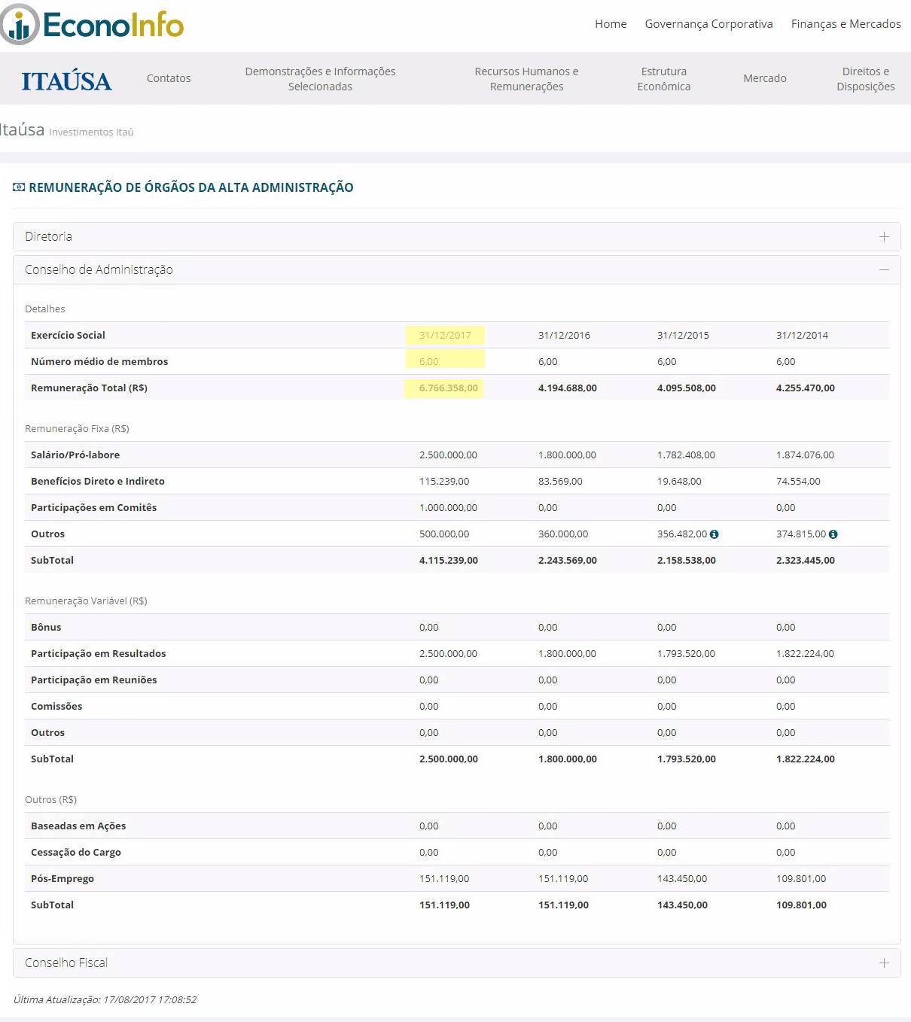
Task: Click value 500.000,00 Outros cell
Action: [x=444, y=534]
